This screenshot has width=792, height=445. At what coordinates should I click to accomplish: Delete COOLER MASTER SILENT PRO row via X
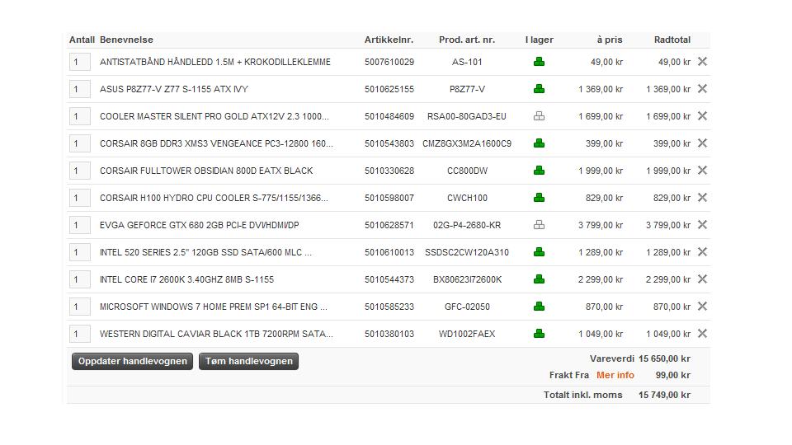tap(702, 116)
